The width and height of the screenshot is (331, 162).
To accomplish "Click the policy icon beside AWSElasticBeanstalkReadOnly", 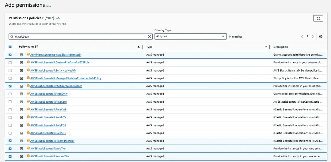I will tap(28, 93).
